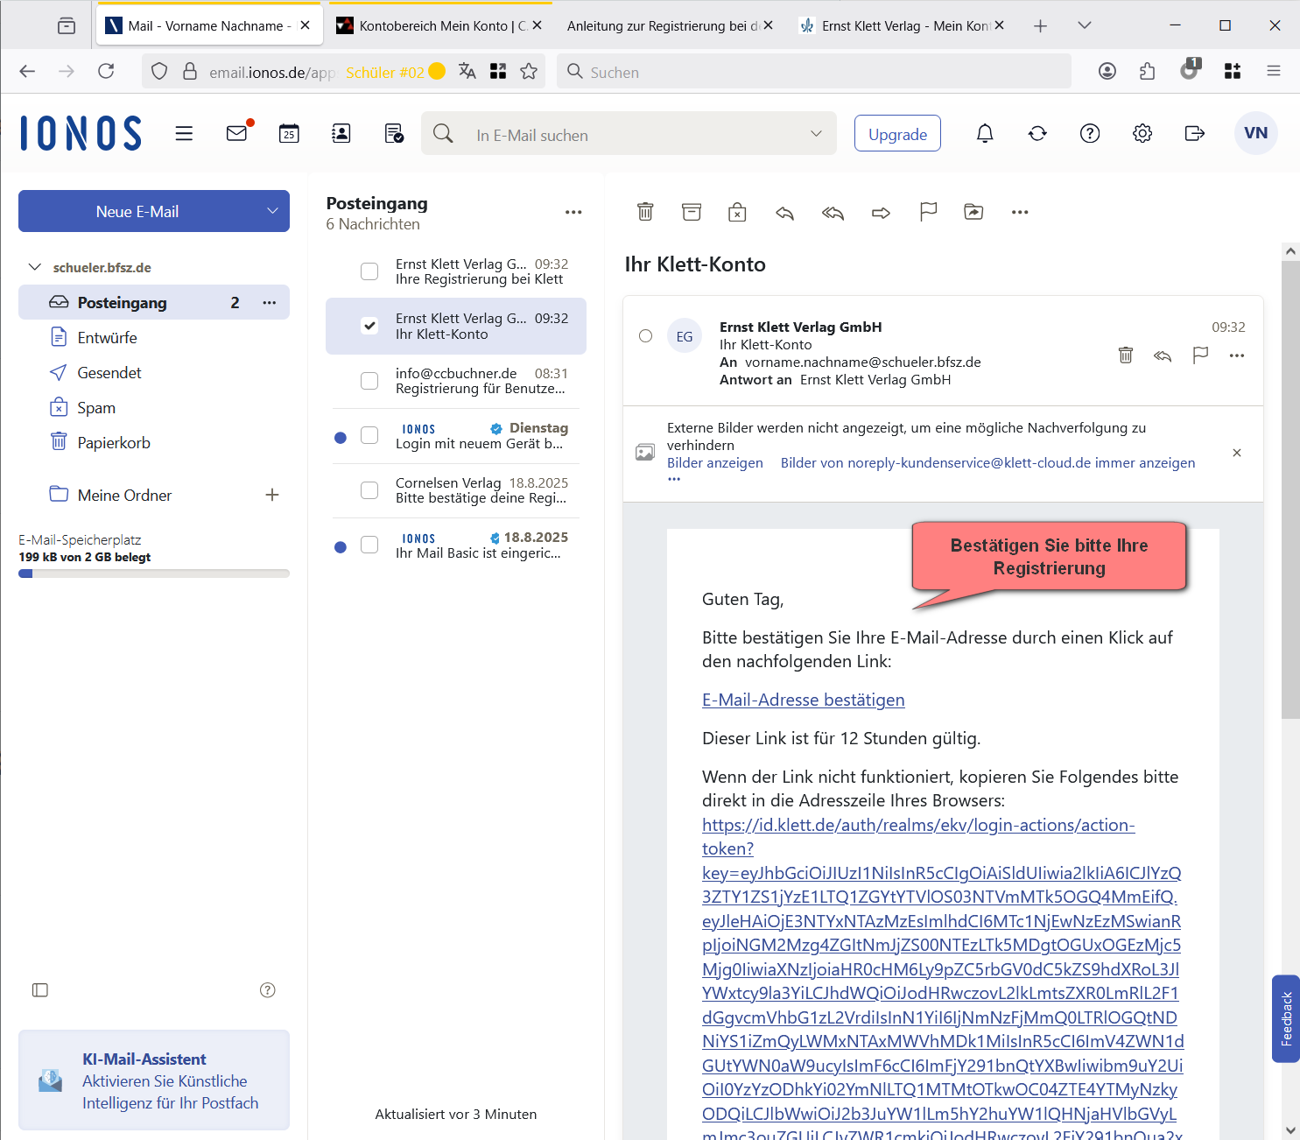Switch to the Kontobereich Mein Konto tab
Viewport: 1300px width, 1140px height.
click(x=433, y=25)
